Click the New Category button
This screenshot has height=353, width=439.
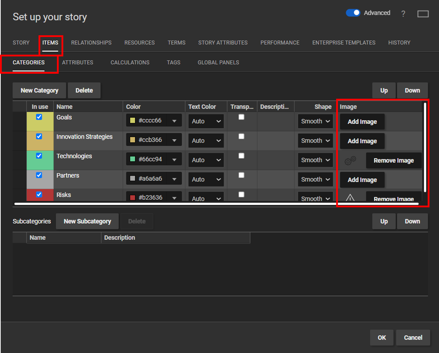(39, 90)
